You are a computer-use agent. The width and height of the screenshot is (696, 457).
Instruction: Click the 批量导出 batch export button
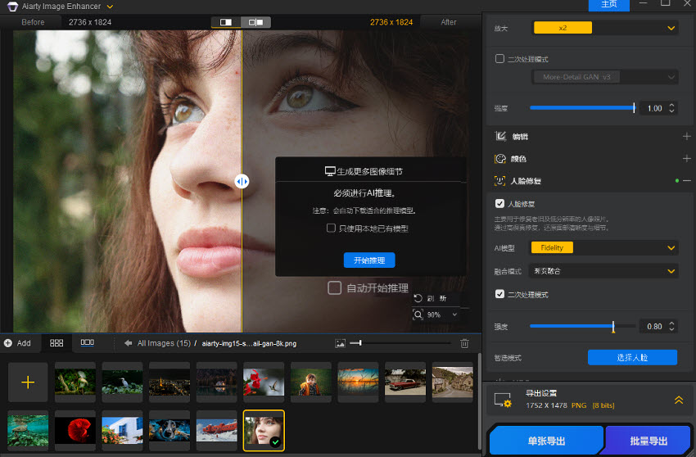pos(649,441)
